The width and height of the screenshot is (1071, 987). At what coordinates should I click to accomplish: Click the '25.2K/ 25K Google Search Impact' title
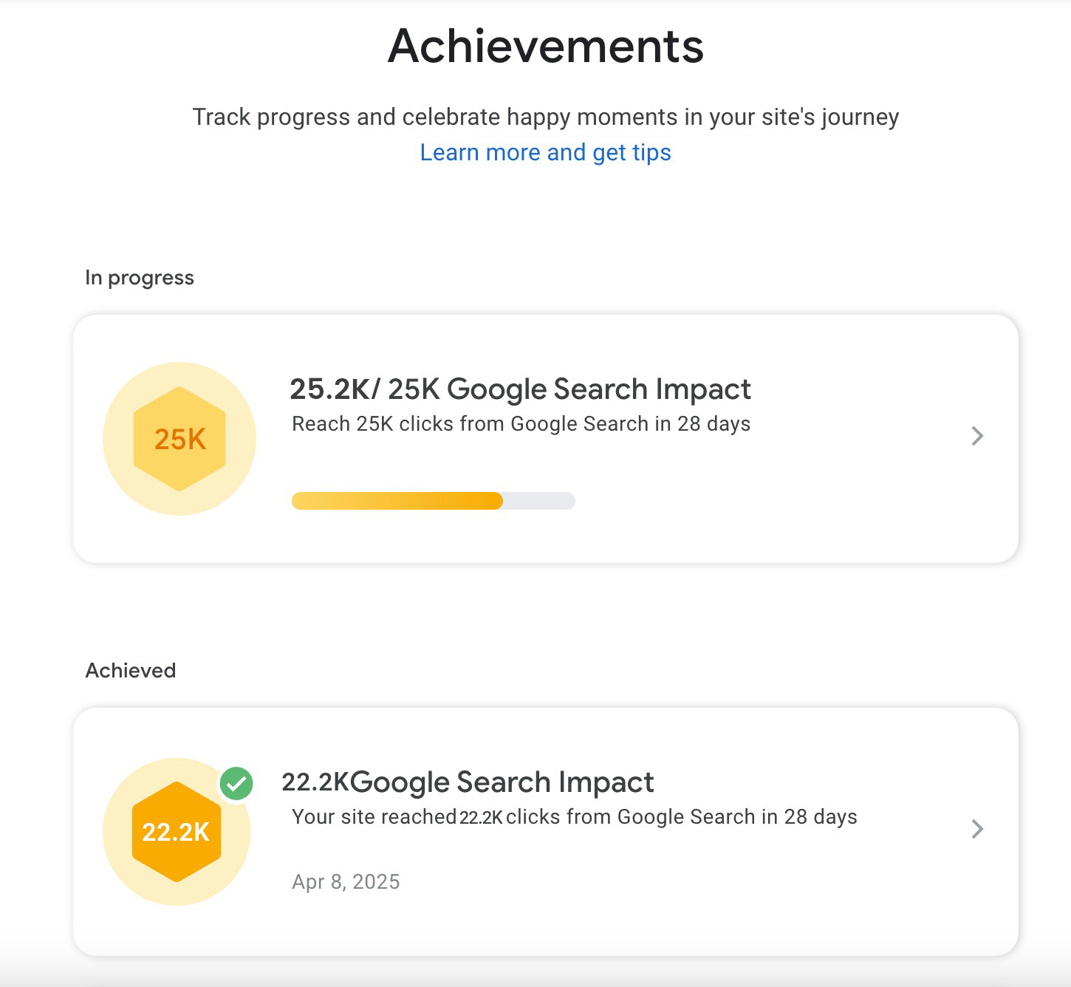(520, 389)
